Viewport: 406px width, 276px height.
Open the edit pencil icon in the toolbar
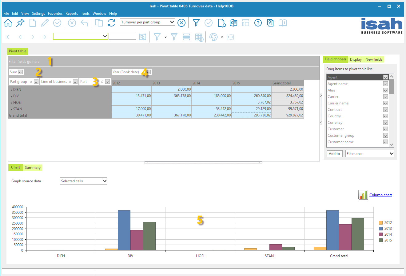(x=45, y=22)
